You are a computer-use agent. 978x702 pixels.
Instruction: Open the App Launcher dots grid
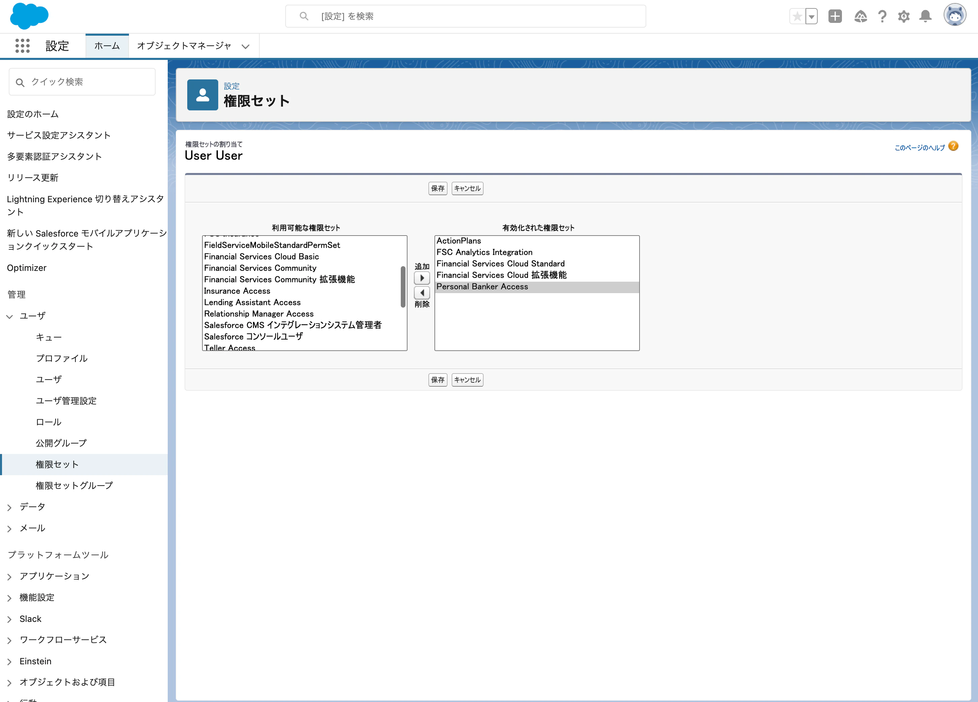tap(23, 46)
